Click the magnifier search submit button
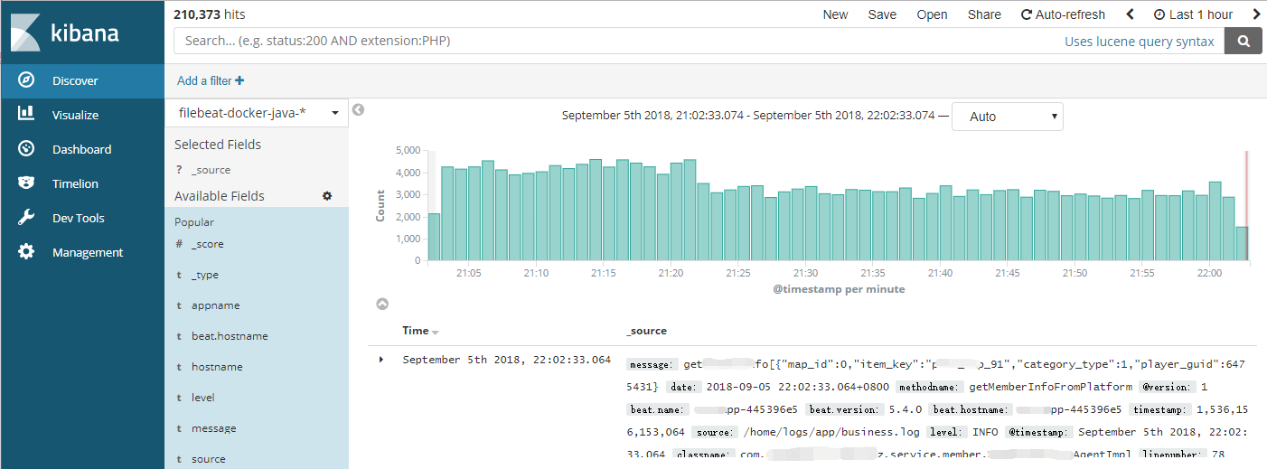1267x469 pixels. [1244, 41]
